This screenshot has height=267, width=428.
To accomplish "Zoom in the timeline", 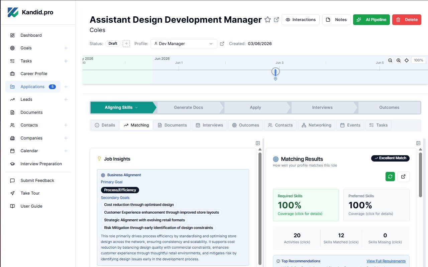I will pyautogui.click(x=399, y=60).
